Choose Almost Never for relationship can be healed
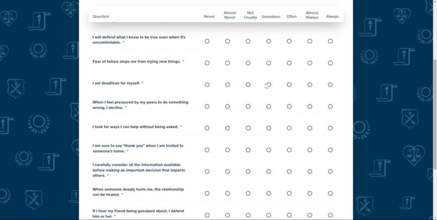The width and height of the screenshot is (437, 220). [x=227, y=194]
